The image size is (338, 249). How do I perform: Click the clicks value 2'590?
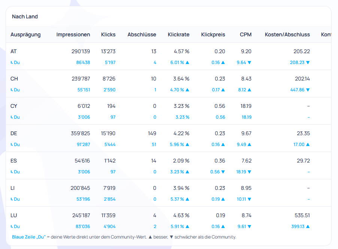(x=109, y=90)
